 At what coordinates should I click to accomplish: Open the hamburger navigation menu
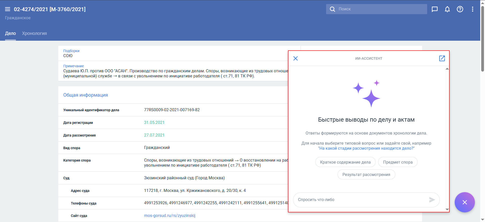(x=8, y=9)
